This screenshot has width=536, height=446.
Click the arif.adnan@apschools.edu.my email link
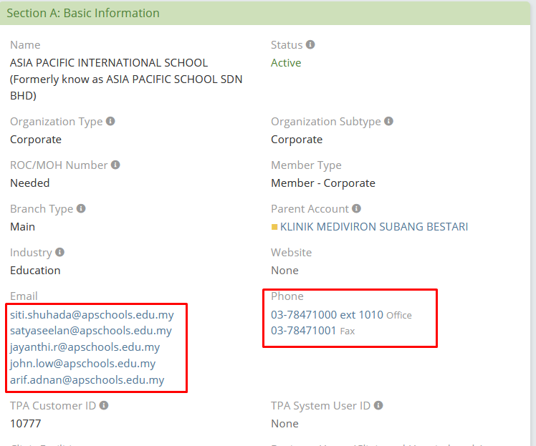pyautogui.click(x=87, y=379)
